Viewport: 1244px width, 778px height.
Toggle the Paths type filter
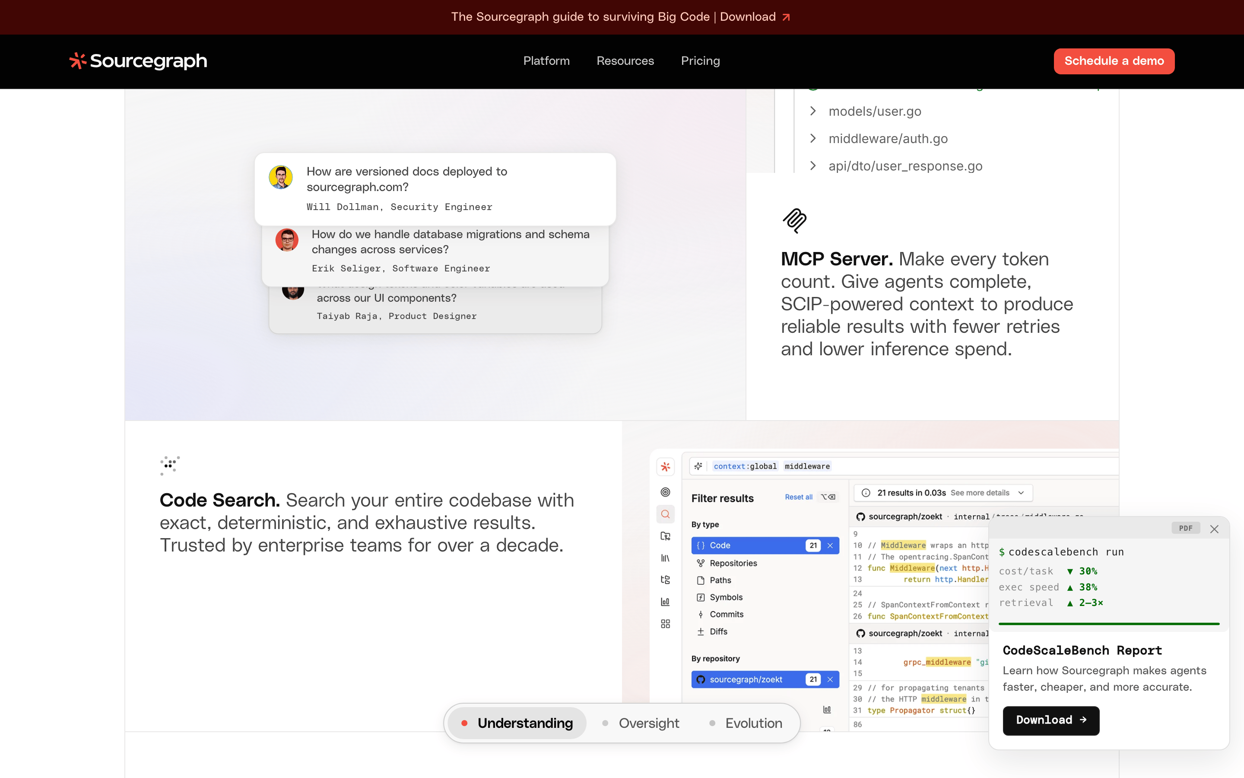click(765, 580)
